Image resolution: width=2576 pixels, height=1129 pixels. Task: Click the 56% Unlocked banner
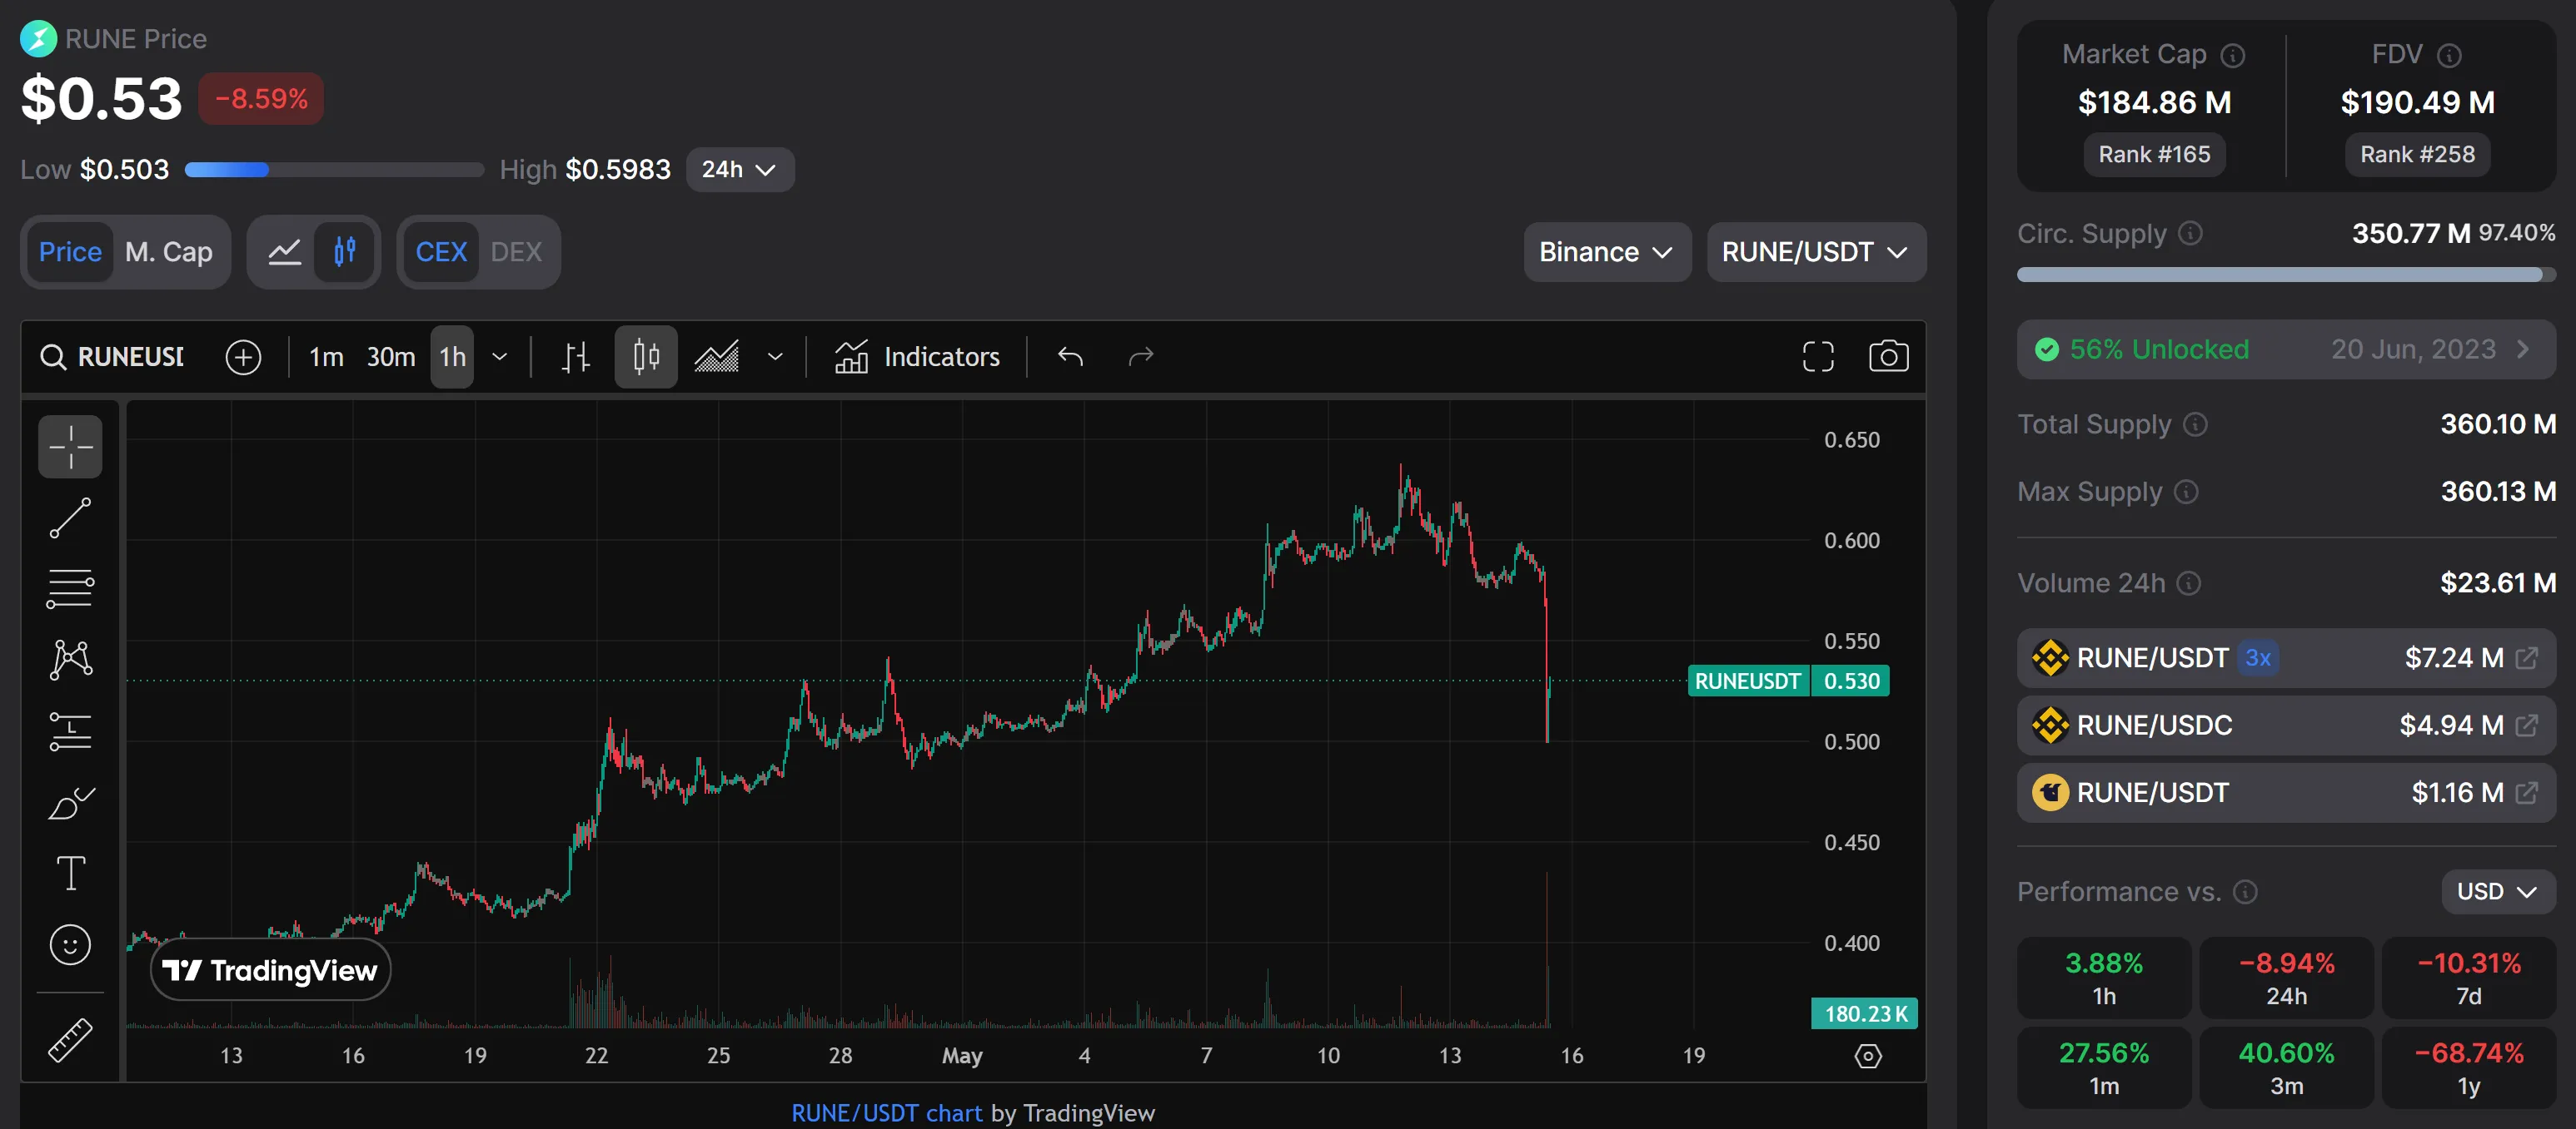pyautogui.click(x=2285, y=349)
